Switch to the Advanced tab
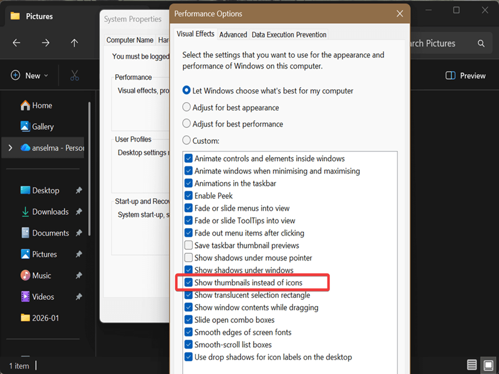The image size is (499, 374). click(x=233, y=35)
